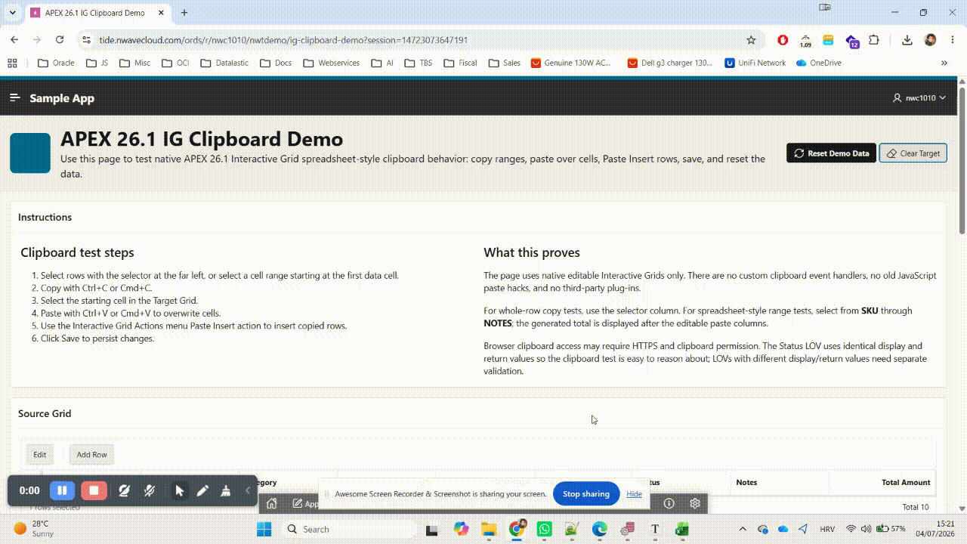Screen dimensions: 967x544
Task: Select the recorder cursor pointer tool
Action: (x=180, y=490)
